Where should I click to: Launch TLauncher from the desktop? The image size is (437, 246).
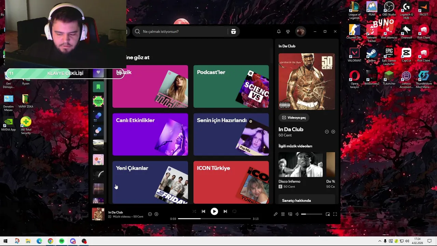click(389, 78)
